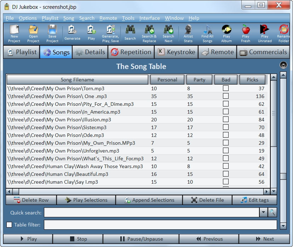Click the speaker icon beside The Song Table
This screenshot has height=247, width=293.
click(x=283, y=65)
